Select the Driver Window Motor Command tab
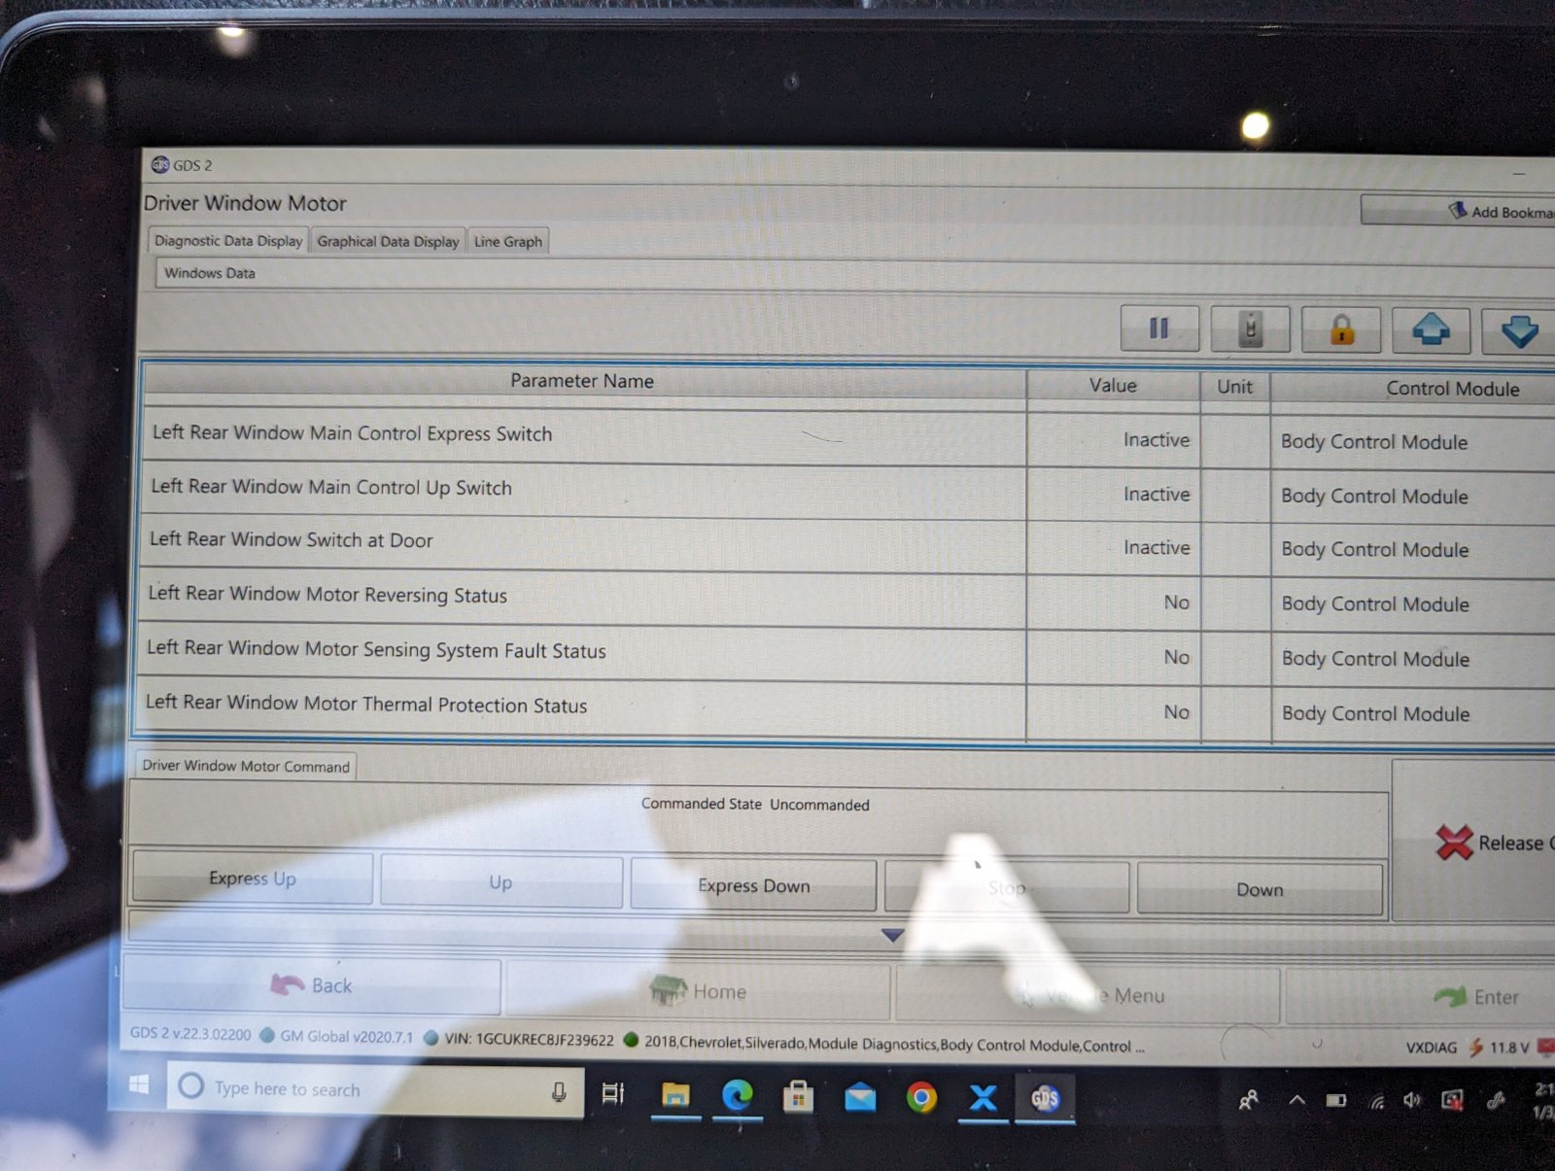1555x1171 pixels. tap(246, 766)
